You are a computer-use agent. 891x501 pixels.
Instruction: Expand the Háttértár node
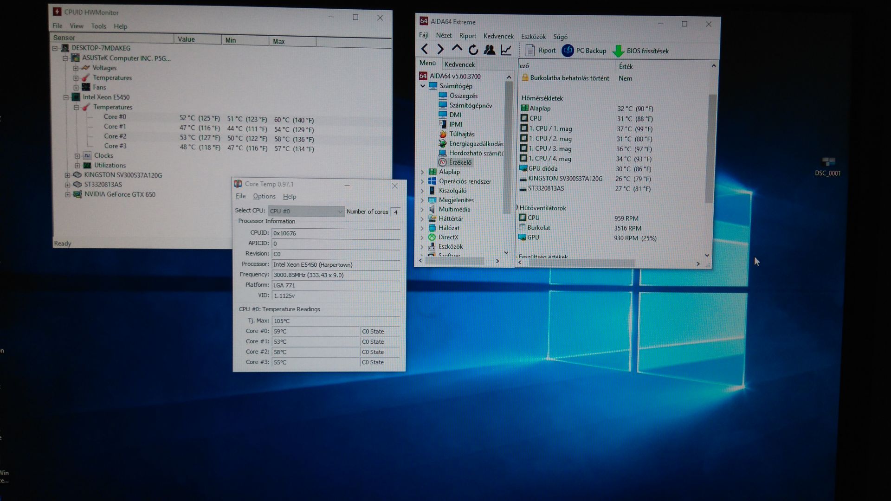[422, 218]
